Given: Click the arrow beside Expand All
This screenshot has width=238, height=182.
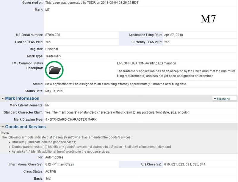Looking at the screenshot, I should click(x=214, y=99).
